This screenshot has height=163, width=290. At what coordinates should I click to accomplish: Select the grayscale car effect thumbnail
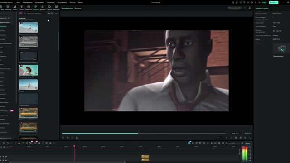coord(28,42)
